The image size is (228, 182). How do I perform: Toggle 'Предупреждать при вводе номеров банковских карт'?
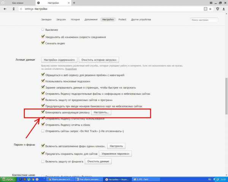pyautogui.click(x=43, y=106)
